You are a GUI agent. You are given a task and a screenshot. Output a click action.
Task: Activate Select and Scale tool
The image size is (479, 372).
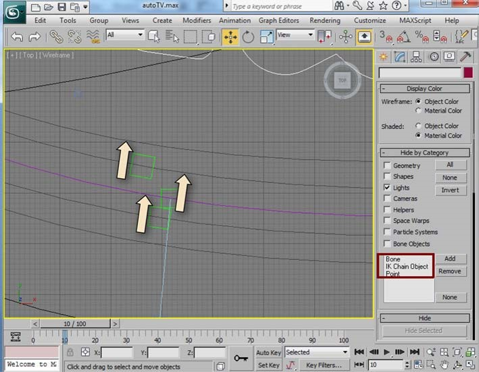pos(267,37)
